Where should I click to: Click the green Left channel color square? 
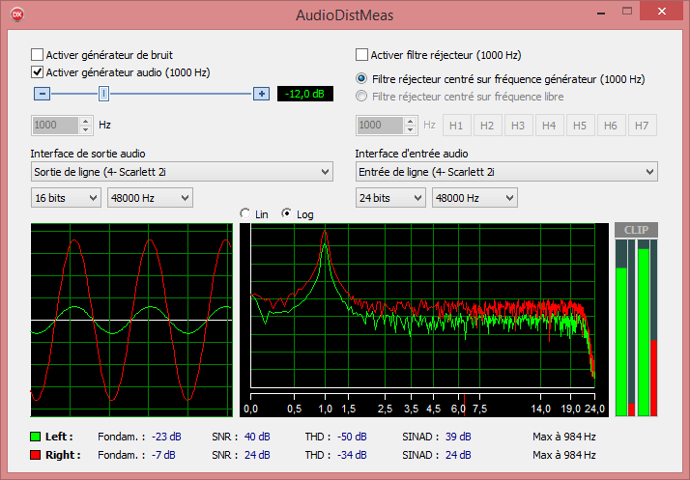coord(37,437)
